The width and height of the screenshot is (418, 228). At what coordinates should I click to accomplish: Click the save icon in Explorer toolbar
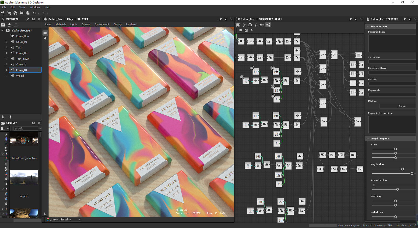point(3,25)
